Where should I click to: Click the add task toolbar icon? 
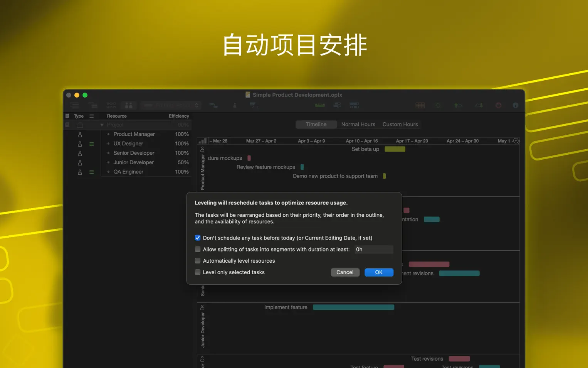pos(213,105)
